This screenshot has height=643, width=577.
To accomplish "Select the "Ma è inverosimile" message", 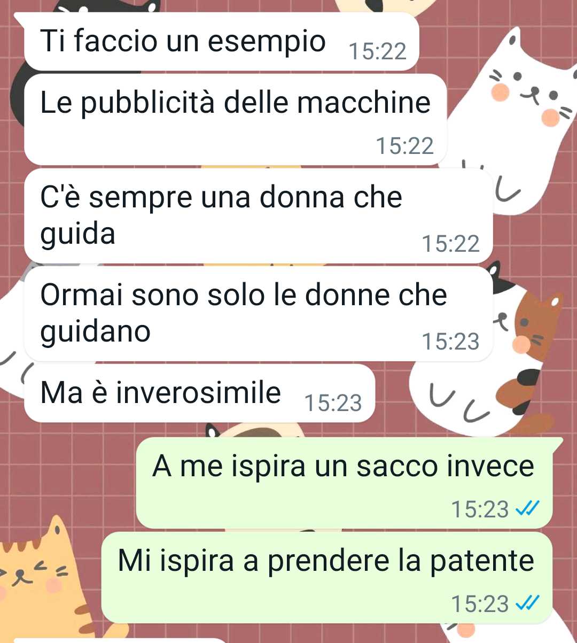I will (199, 393).
